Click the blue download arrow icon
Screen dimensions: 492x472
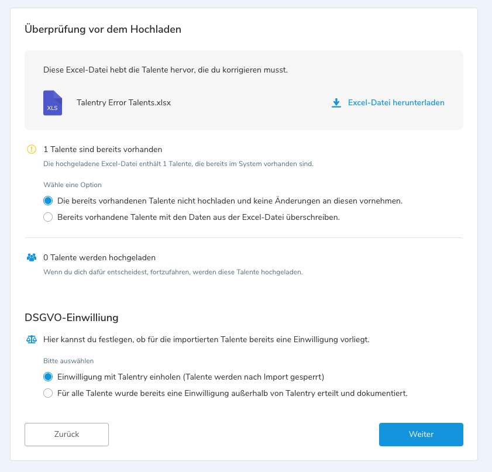coord(336,103)
